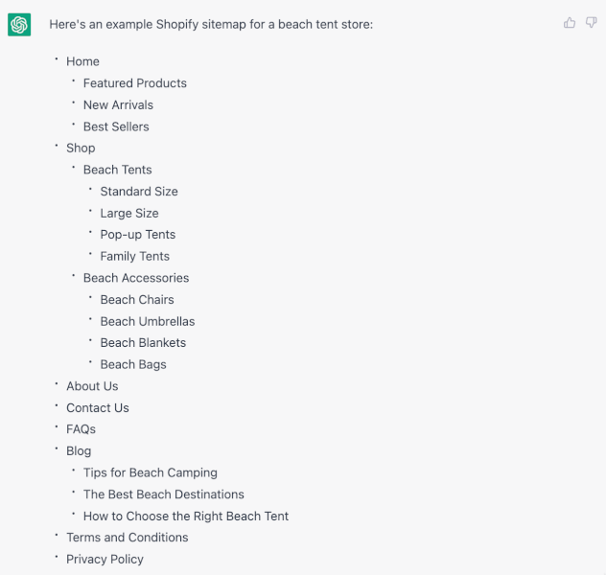Click the Pop-up Tents entry

point(137,235)
